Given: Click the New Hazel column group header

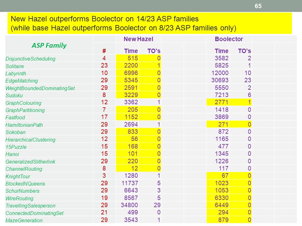Looking at the screenshot, I should pyautogui.click(x=138, y=39).
